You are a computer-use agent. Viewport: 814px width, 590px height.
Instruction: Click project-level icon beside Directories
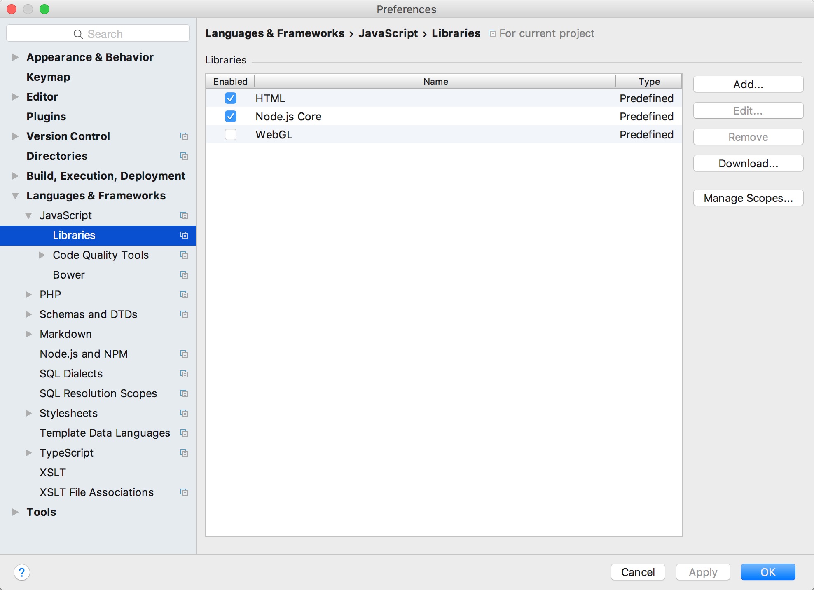coord(184,156)
